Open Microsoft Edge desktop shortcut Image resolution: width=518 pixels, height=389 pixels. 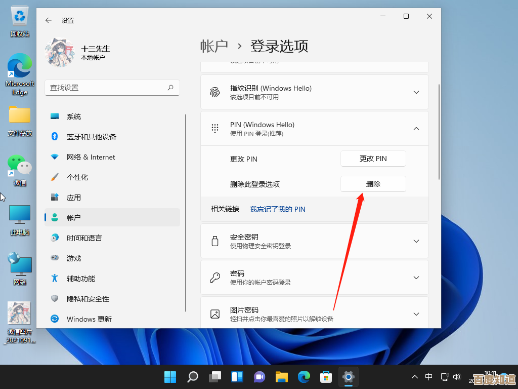(20, 74)
